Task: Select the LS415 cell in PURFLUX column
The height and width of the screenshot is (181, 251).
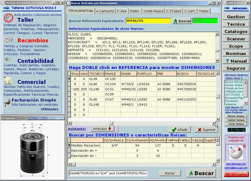Action: point(147,104)
